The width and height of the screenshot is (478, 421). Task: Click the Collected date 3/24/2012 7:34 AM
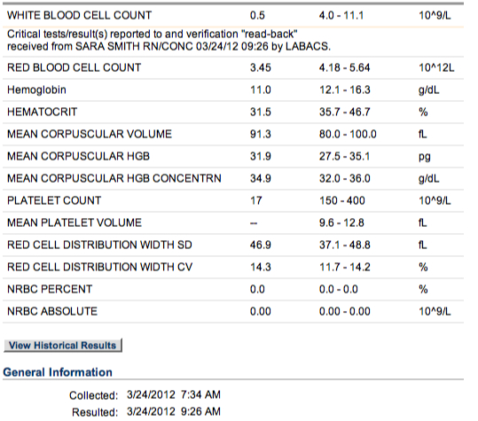174,394
